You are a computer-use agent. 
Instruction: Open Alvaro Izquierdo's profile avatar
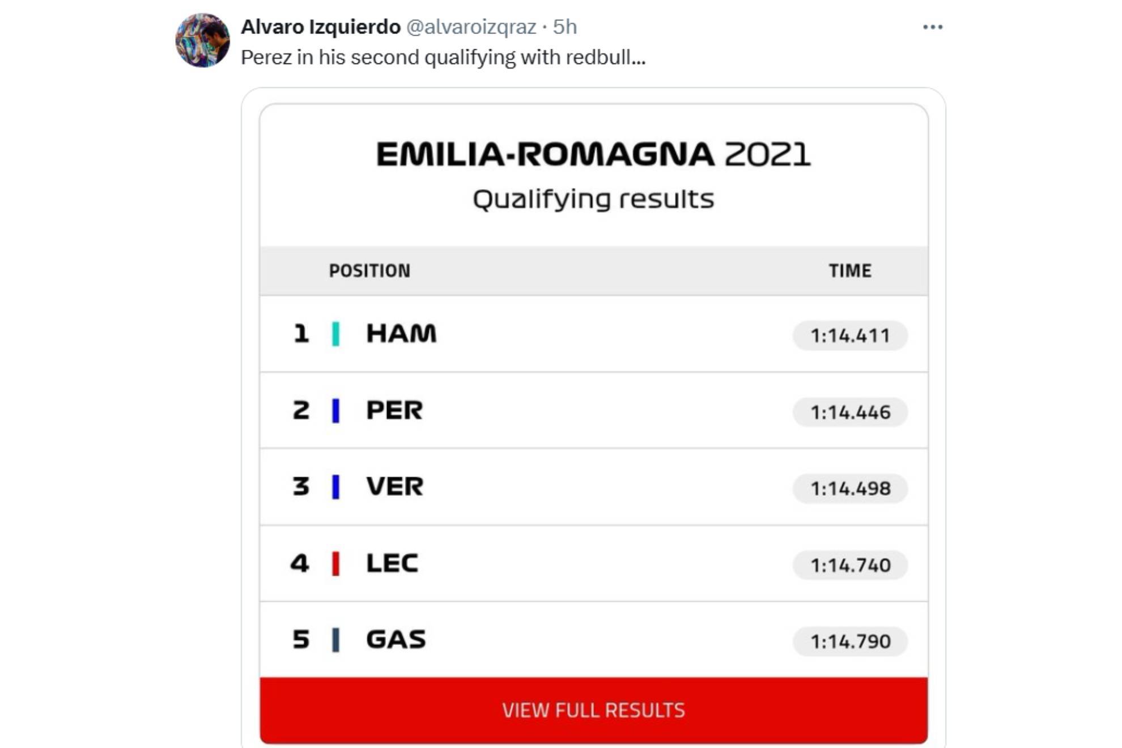point(202,40)
